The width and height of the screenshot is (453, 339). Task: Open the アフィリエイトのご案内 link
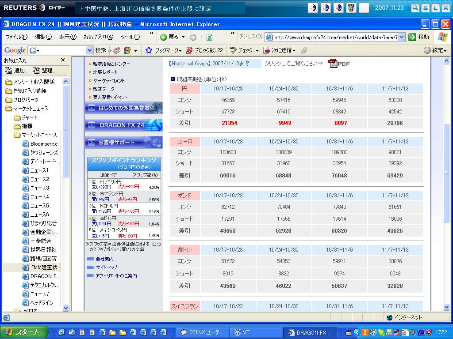tap(116, 275)
